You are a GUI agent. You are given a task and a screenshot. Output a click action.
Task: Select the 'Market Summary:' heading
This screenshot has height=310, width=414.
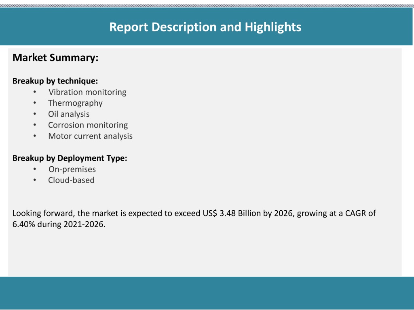55,57
